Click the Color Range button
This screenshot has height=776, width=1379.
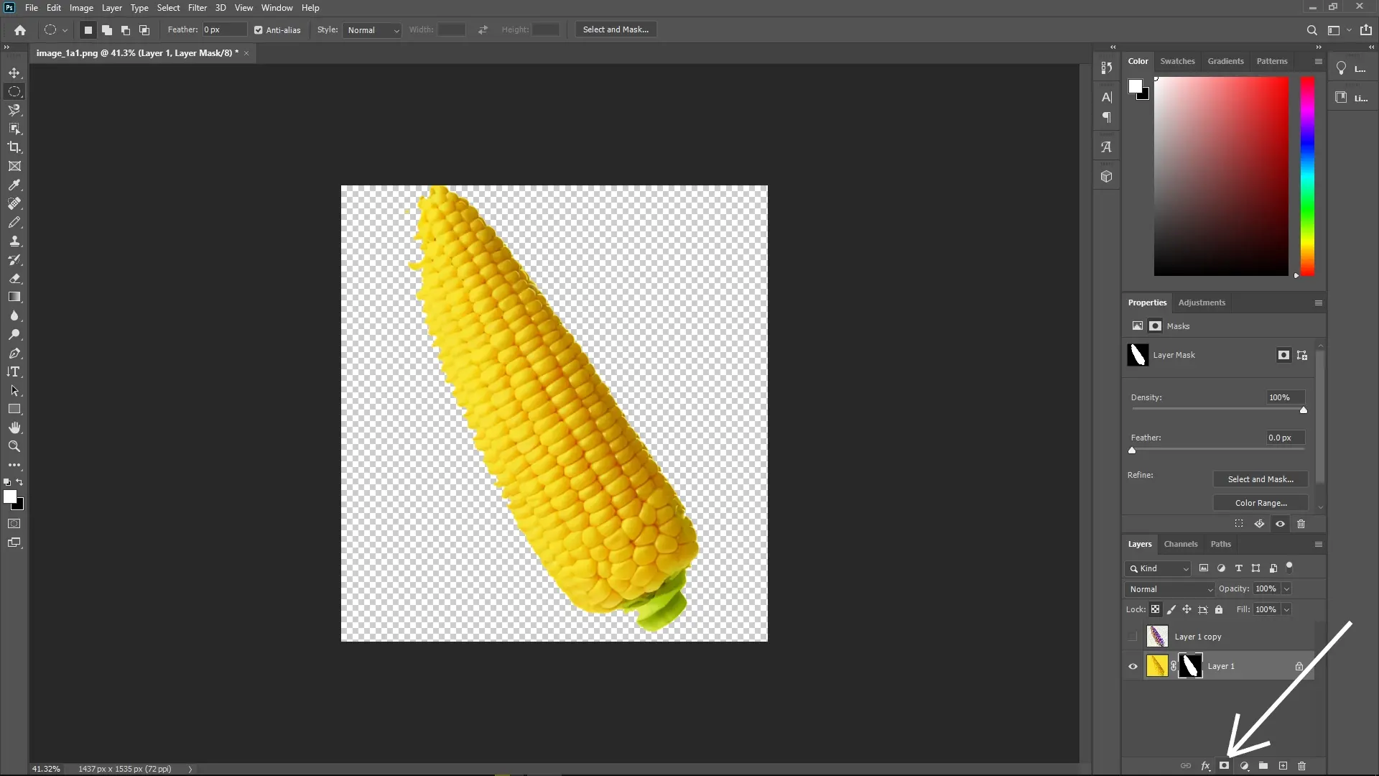coord(1261,503)
